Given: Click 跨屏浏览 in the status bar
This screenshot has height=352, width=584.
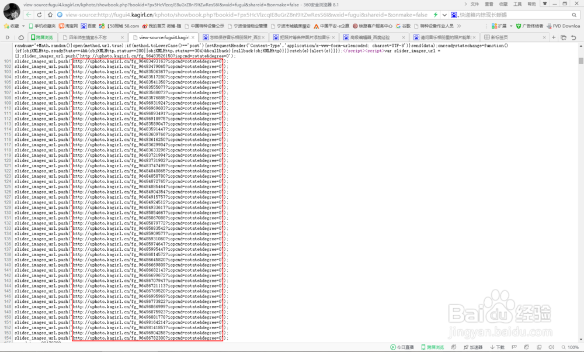Looking at the screenshot, I should pos(432,347).
